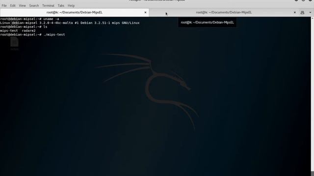The height and width of the screenshot is (176, 314).
Task: Open the Help menu
Action: click(71, 5)
